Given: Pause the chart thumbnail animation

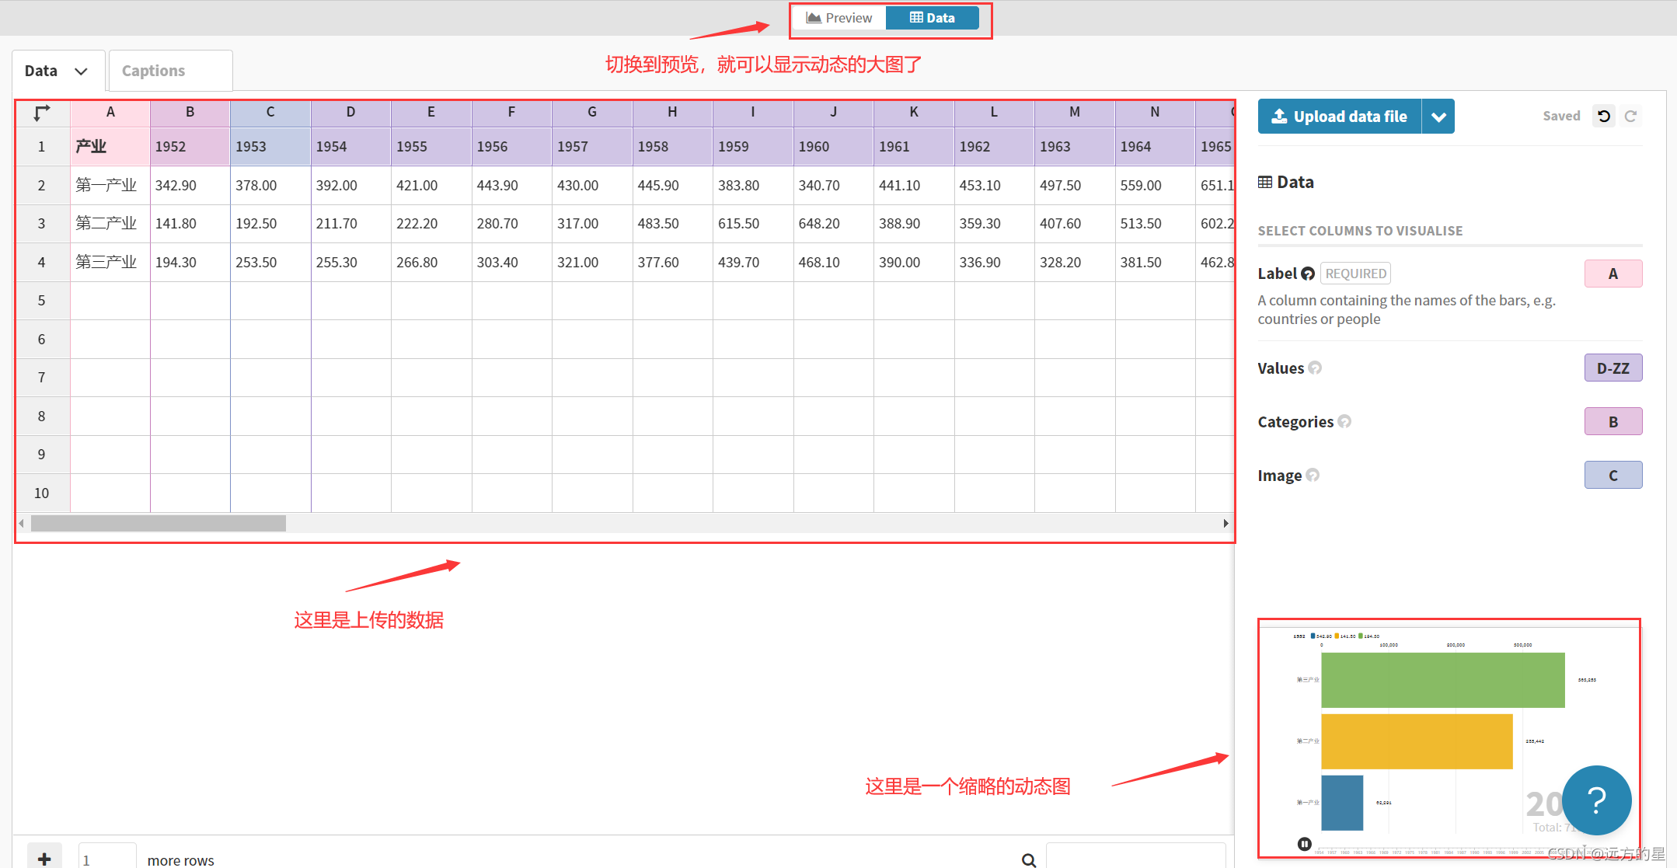Looking at the screenshot, I should coord(1305,844).
